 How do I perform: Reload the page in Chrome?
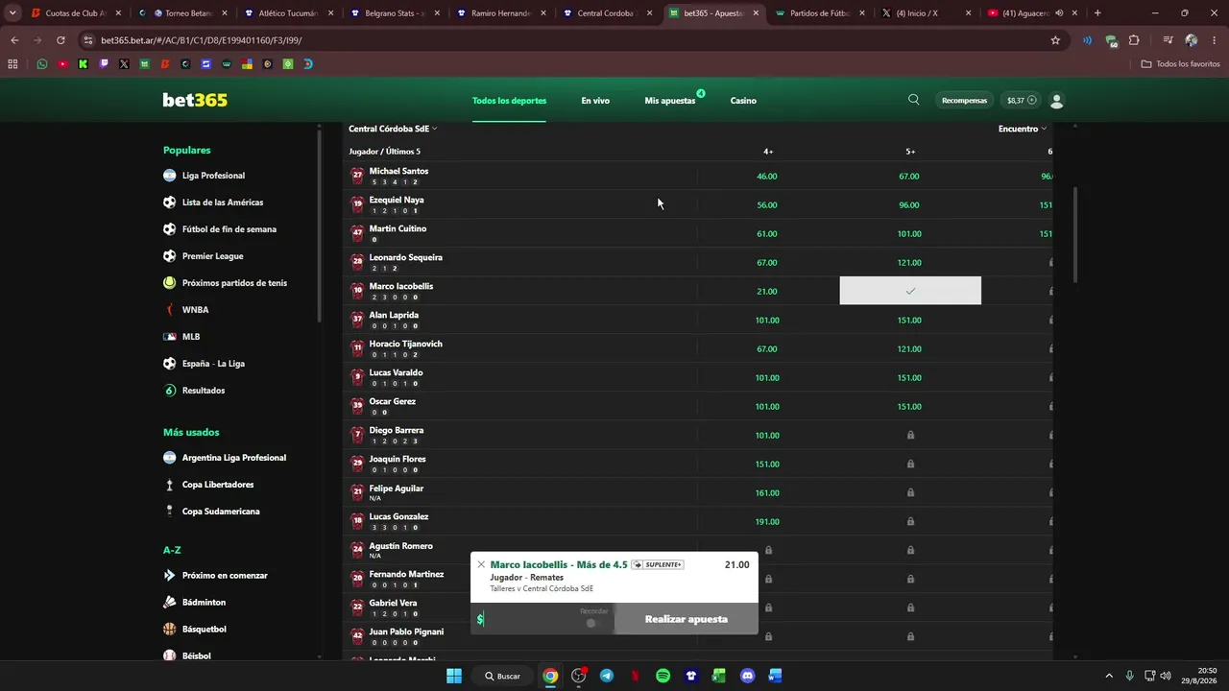point(60,40)
